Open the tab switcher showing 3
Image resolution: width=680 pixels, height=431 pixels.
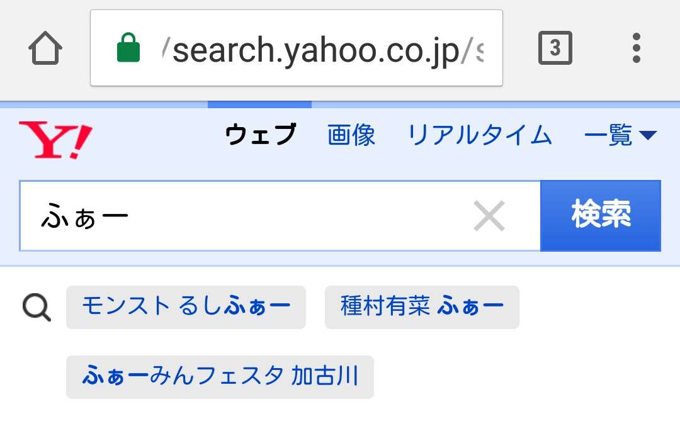(x=555, y=48)
